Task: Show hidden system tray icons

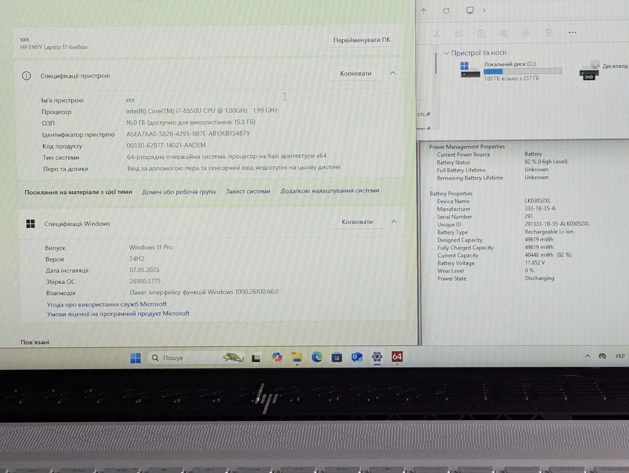Action: click(x=587, y=356)
